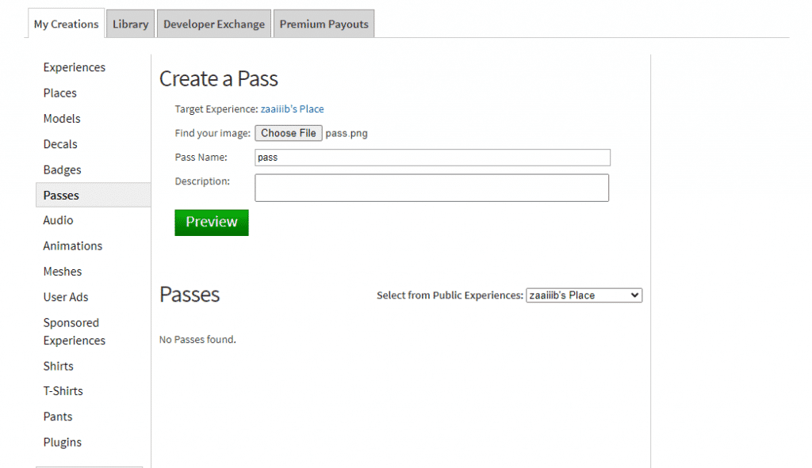Switch to the Premium Payouts tab
Image resolution: width=812 pixels, height=468 pixels.
[x=324, y=23]
